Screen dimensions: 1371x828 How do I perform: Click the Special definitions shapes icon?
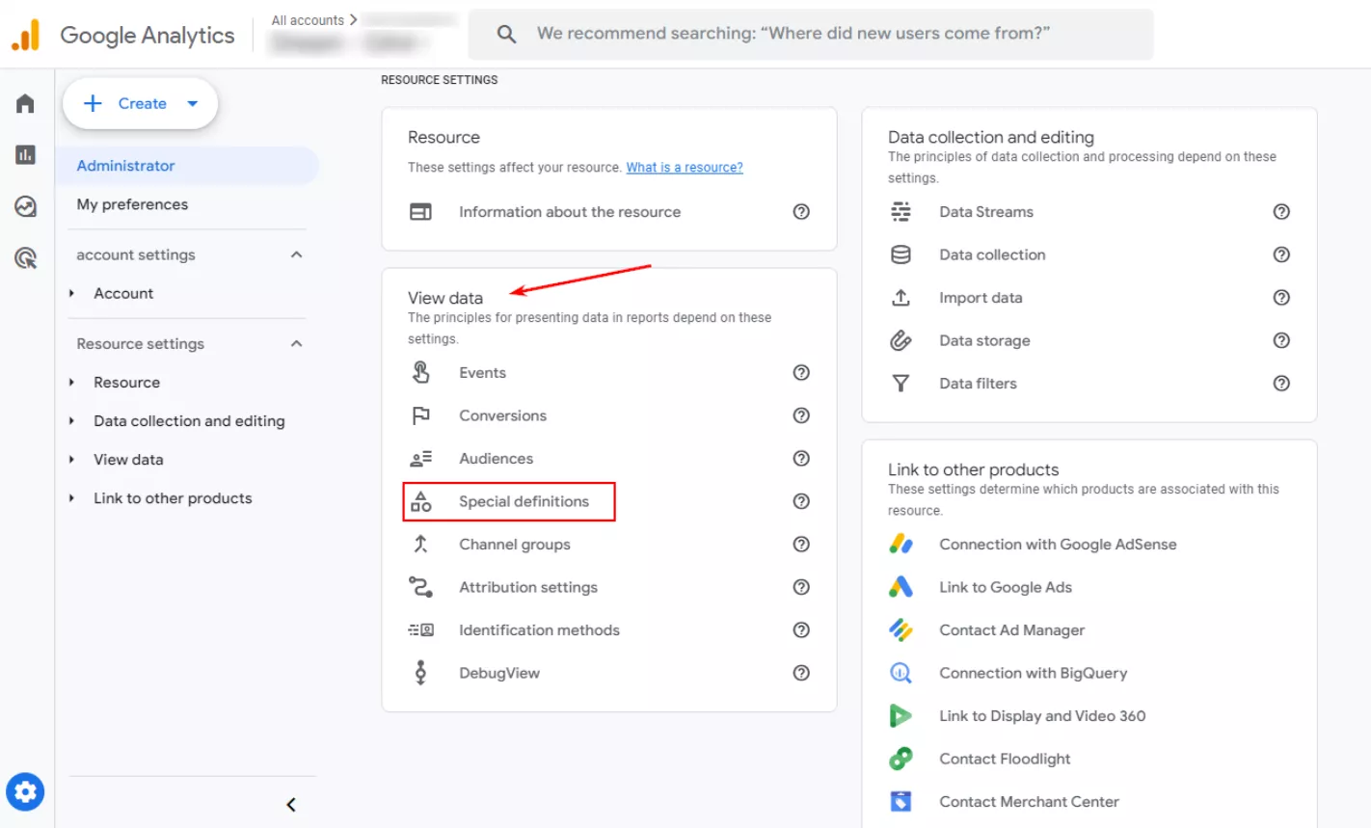[420, 501]
